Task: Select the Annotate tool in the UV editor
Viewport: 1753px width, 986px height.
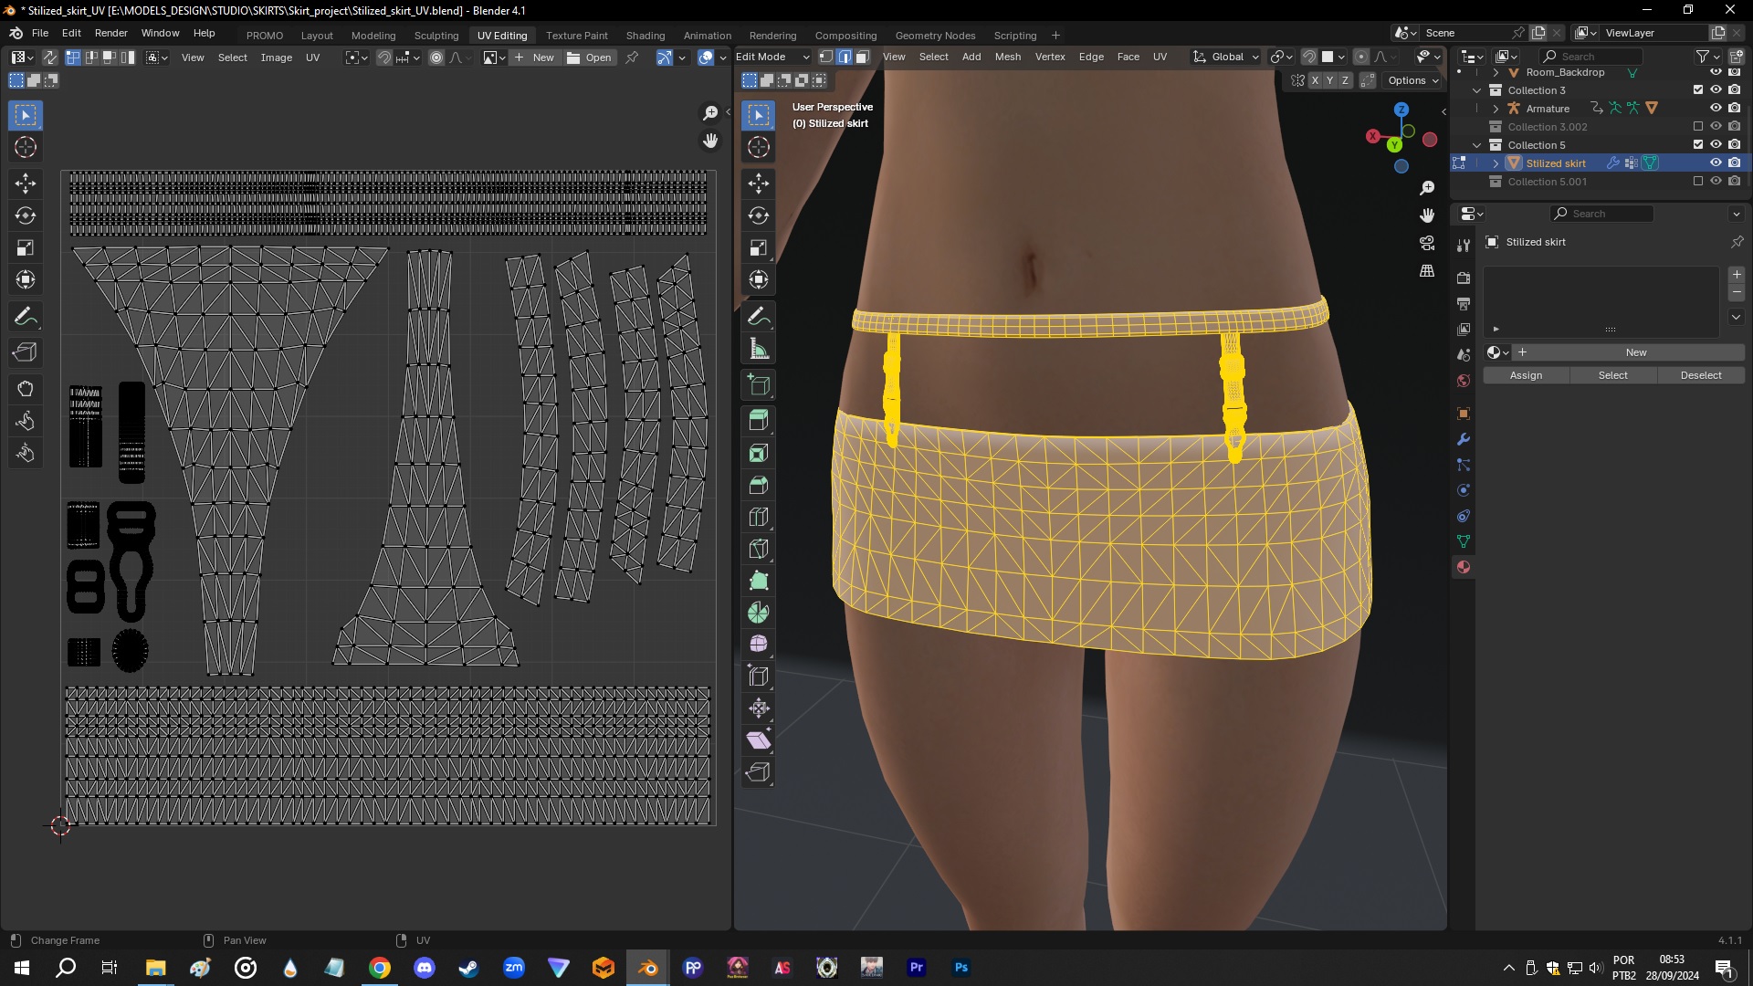Action: coord(25,317)
